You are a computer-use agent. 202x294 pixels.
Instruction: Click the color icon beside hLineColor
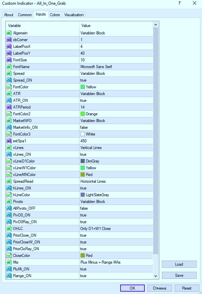(9, 195)
